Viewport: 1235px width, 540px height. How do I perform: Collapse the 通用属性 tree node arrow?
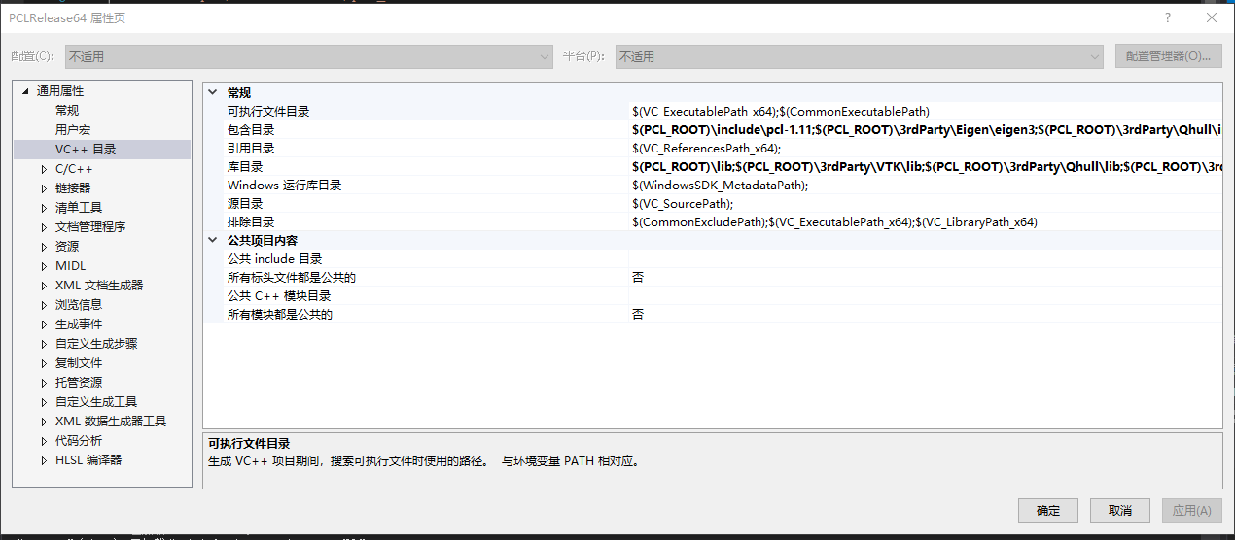point(25,91)
